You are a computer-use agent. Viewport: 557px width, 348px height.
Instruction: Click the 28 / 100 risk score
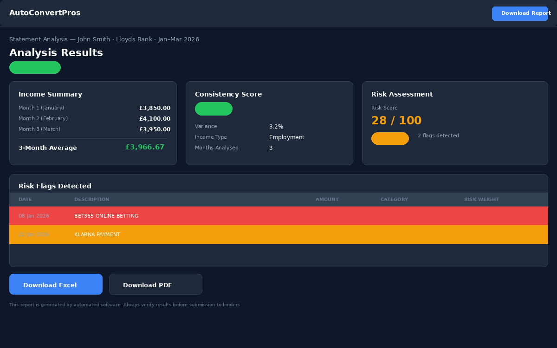pyautogui.click(x=396, y=121)
